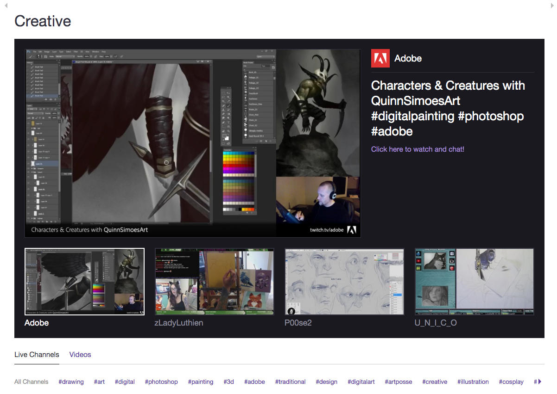Open the 'Click here to watch and chat!' link
Image resolution: width=557 pixels, height=394 pixels.
point(417,149)
